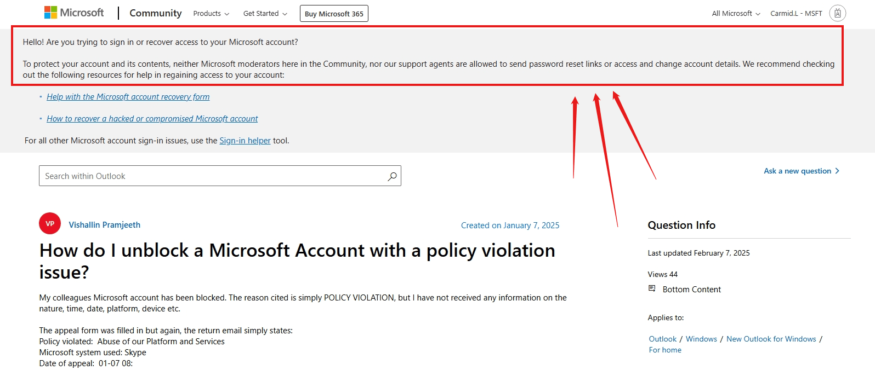The image size is (875, 370).
Task: Expand the Get Started menu
Action: click(x=265, y=14)
